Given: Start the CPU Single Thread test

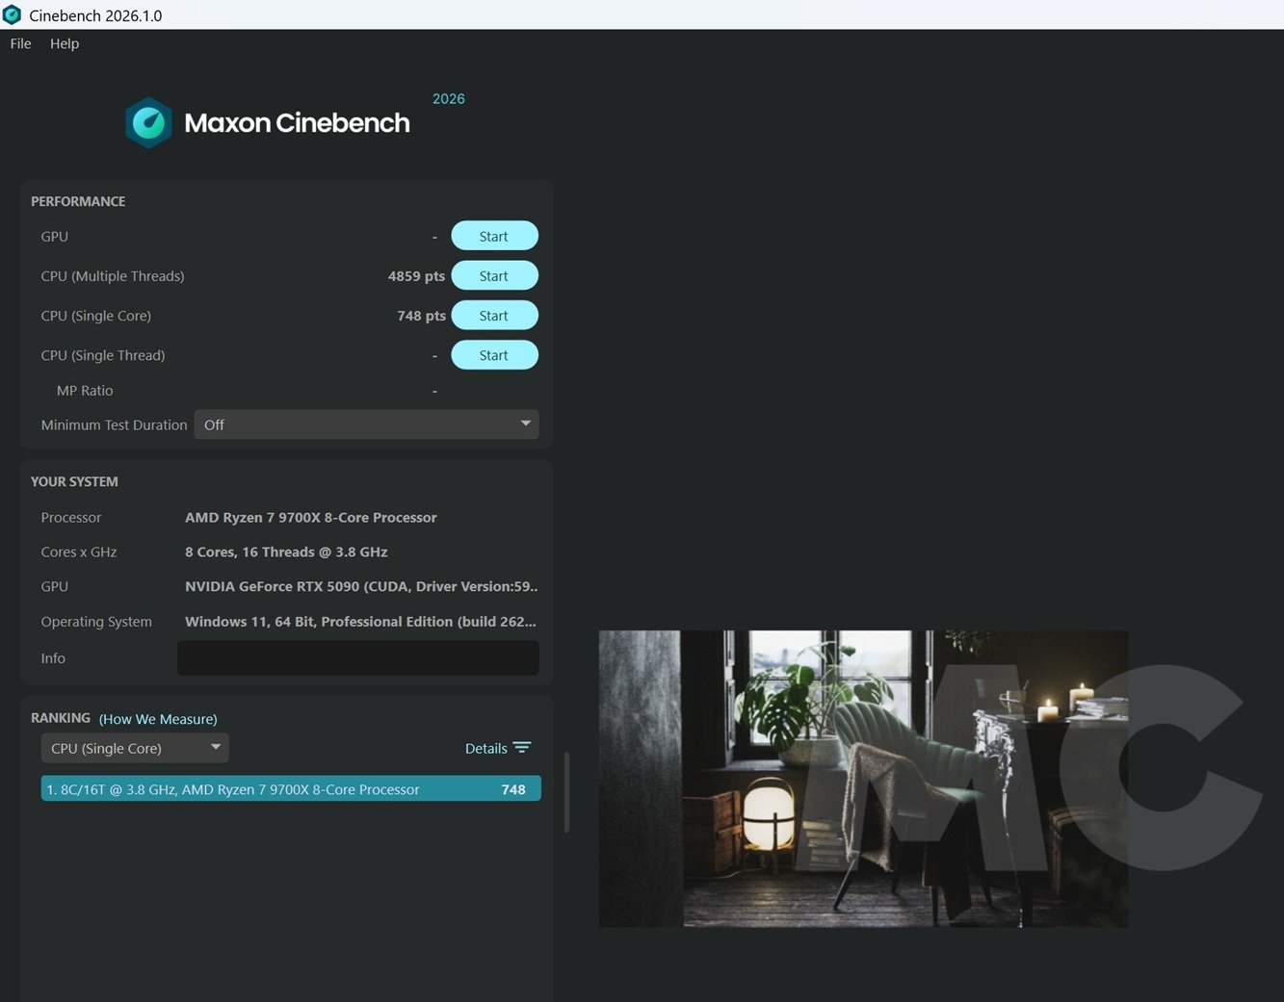Looking at the screenshot, I should 494,355.
